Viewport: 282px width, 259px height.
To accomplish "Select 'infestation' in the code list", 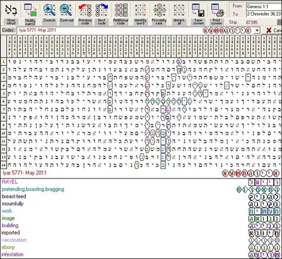I will 12,254.
